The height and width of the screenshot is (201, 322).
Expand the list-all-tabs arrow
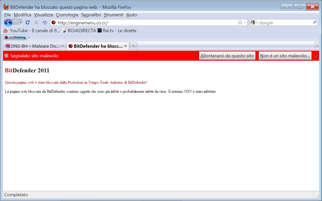point(317,46)
